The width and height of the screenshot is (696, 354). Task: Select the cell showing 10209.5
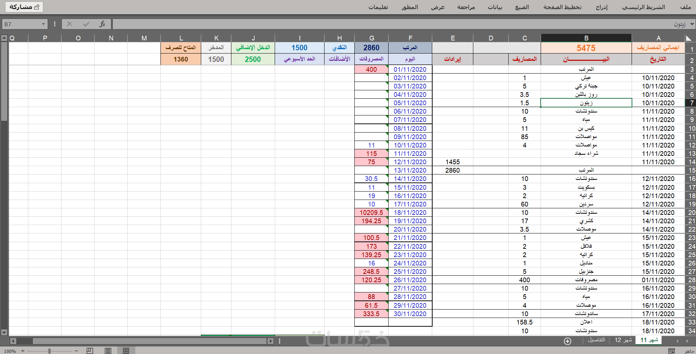(x=371, y=213)
